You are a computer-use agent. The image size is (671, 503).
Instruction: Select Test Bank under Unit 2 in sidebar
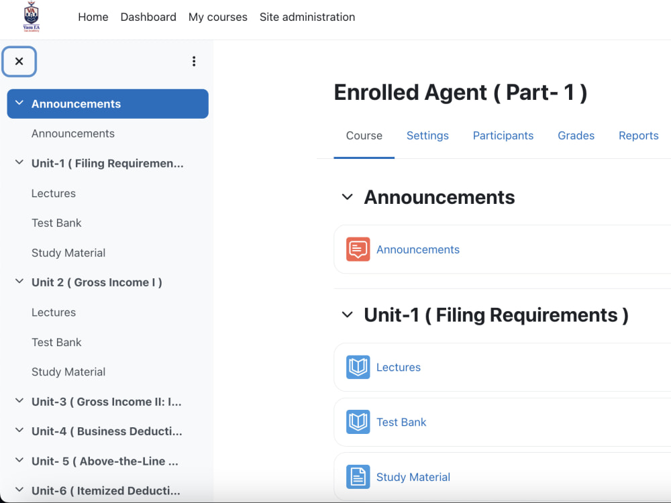pyautogui.click(x=56, y=343)
